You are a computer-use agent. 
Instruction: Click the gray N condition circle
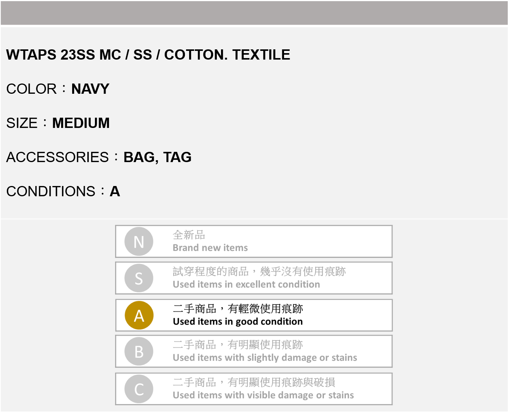(139, 241)
